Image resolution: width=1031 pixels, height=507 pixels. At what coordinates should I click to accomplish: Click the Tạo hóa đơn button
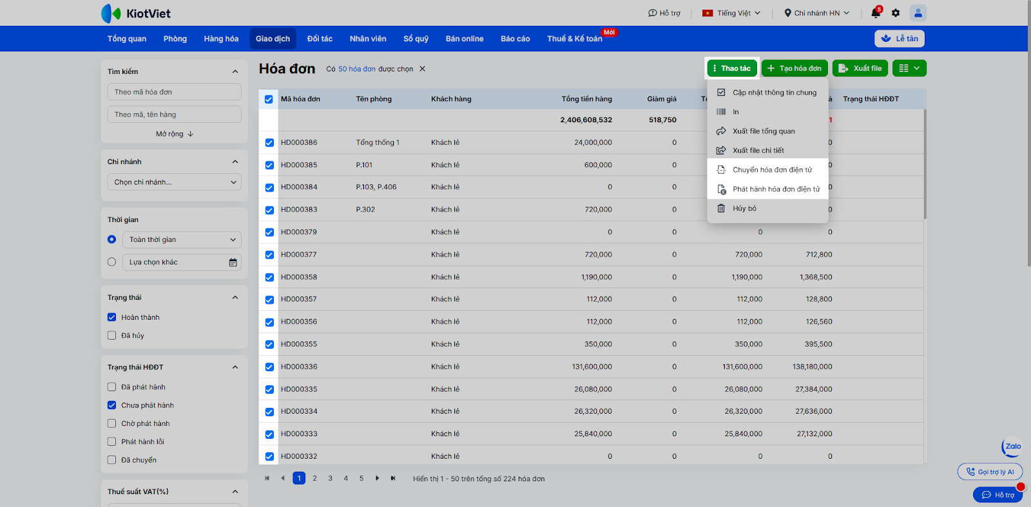point(795,68)
